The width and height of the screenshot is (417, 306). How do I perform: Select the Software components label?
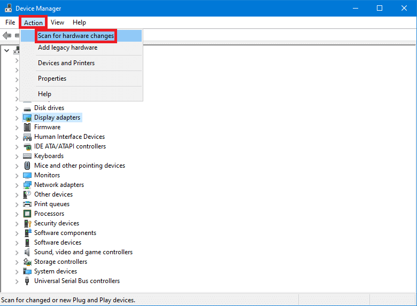[65, 233]
